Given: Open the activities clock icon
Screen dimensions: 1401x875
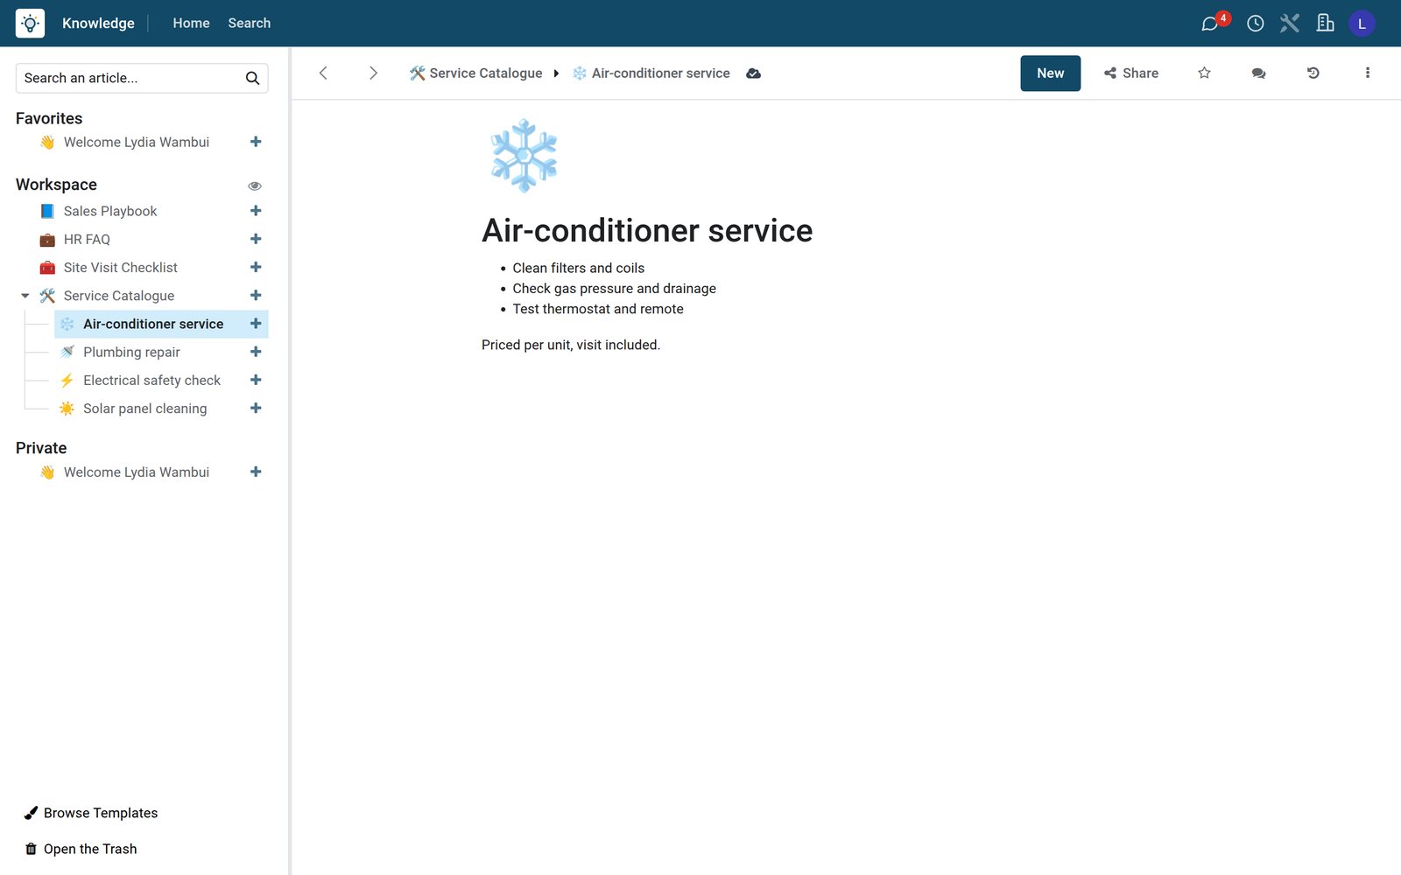Looking at the screenshot, I should (x=1255, y=24).
